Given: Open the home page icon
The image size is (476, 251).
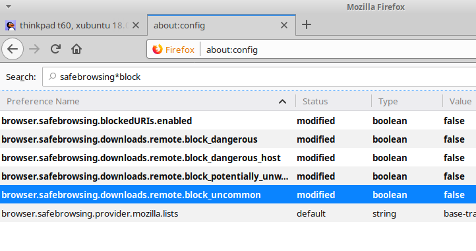Looking at the screenshot, I should pyautogui.click(x=76, y=49).
